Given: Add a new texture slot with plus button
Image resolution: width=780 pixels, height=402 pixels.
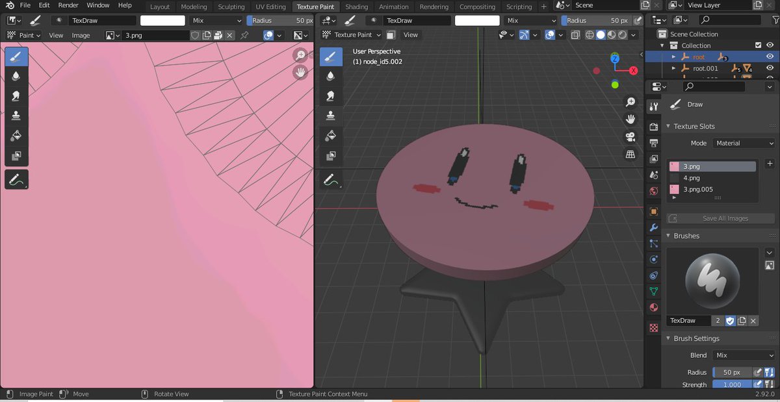Looking at the screenshot, I should click(770, 164).
